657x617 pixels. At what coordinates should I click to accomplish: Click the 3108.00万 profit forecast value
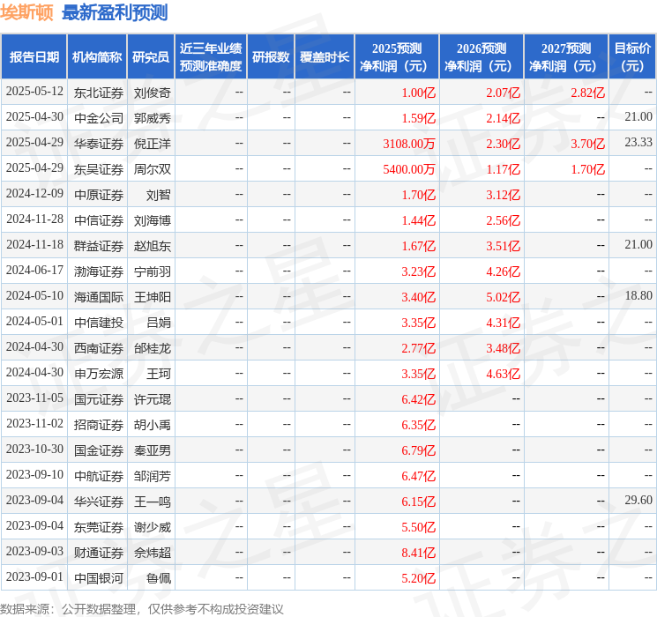click(409, 144)
